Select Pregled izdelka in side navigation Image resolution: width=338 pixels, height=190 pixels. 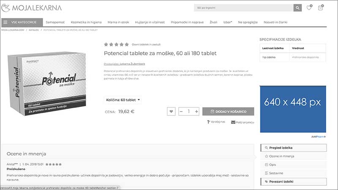click(293, 148)
